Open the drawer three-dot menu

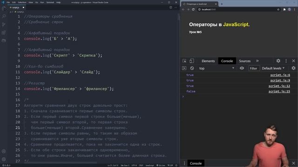(184, 163)
